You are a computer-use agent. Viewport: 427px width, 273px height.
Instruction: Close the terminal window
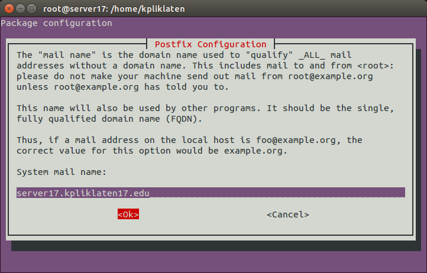pyautogui.click(x=9, y=9)
